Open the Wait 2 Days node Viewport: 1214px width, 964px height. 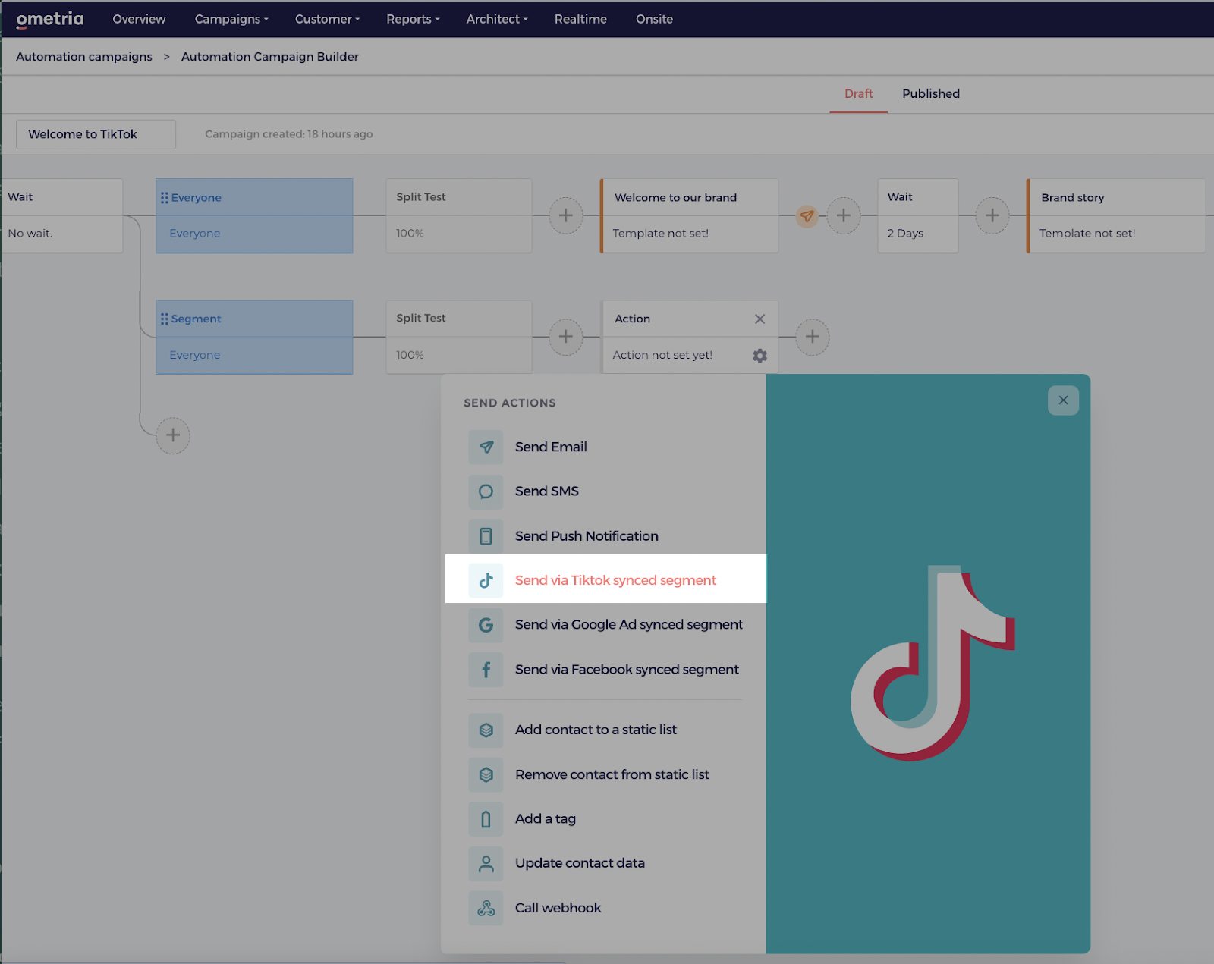point(918,216)
